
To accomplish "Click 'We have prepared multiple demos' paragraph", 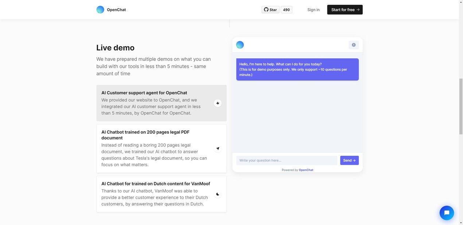I will click(153, 66).
